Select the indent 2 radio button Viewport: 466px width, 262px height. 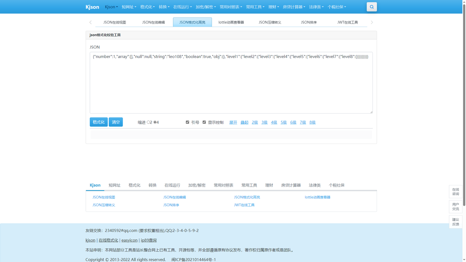[x=149, y=122]
